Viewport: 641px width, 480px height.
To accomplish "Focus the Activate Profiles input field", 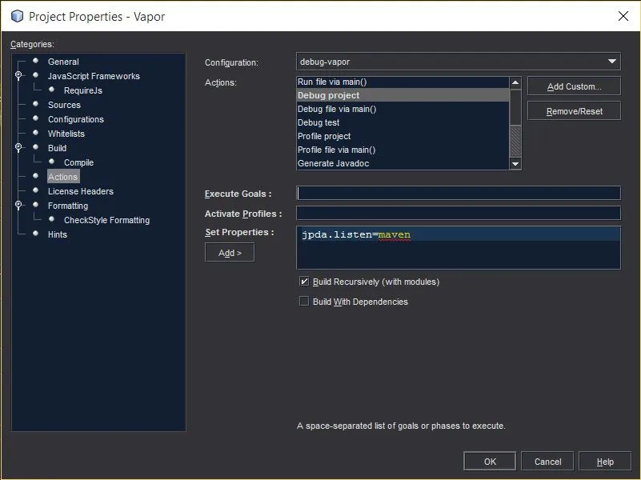I will pyautogui.click(x=459, y=213).
